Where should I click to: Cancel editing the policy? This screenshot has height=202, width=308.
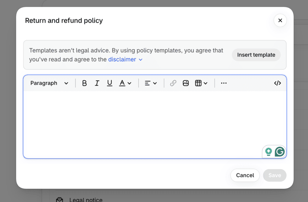click(x=245, y=175)
